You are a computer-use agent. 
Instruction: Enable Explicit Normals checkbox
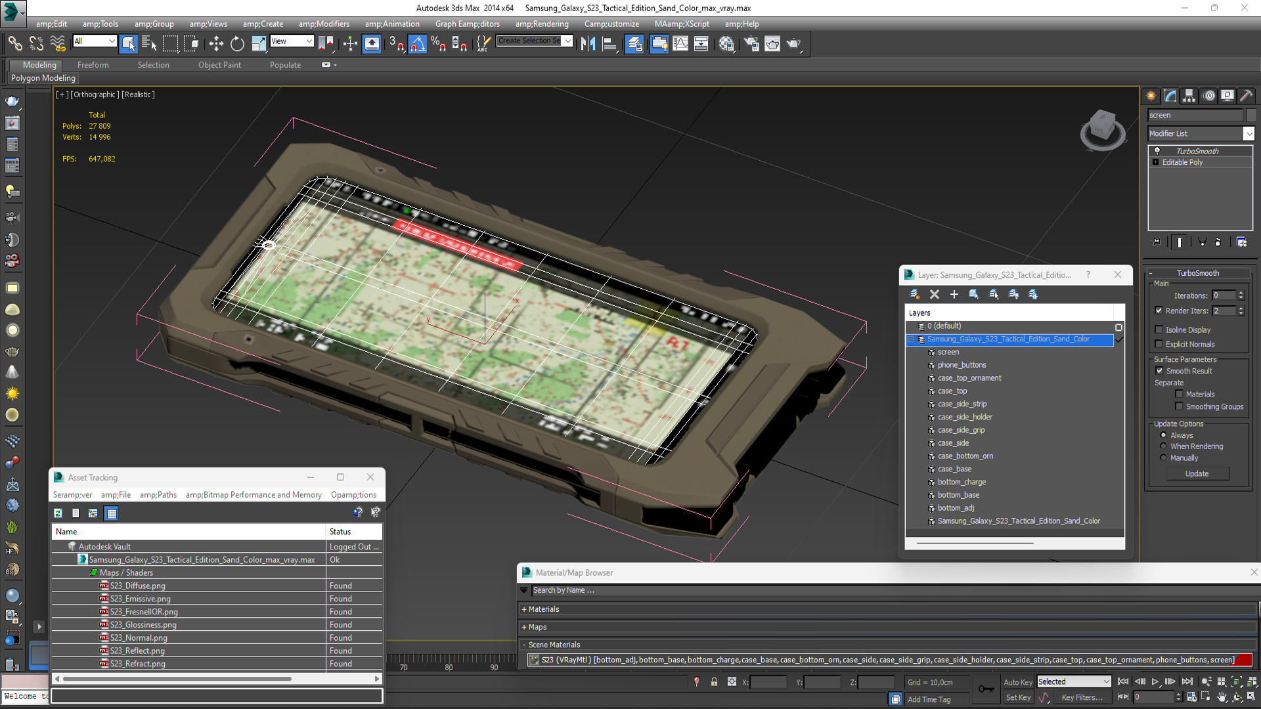click(1159, 344)
